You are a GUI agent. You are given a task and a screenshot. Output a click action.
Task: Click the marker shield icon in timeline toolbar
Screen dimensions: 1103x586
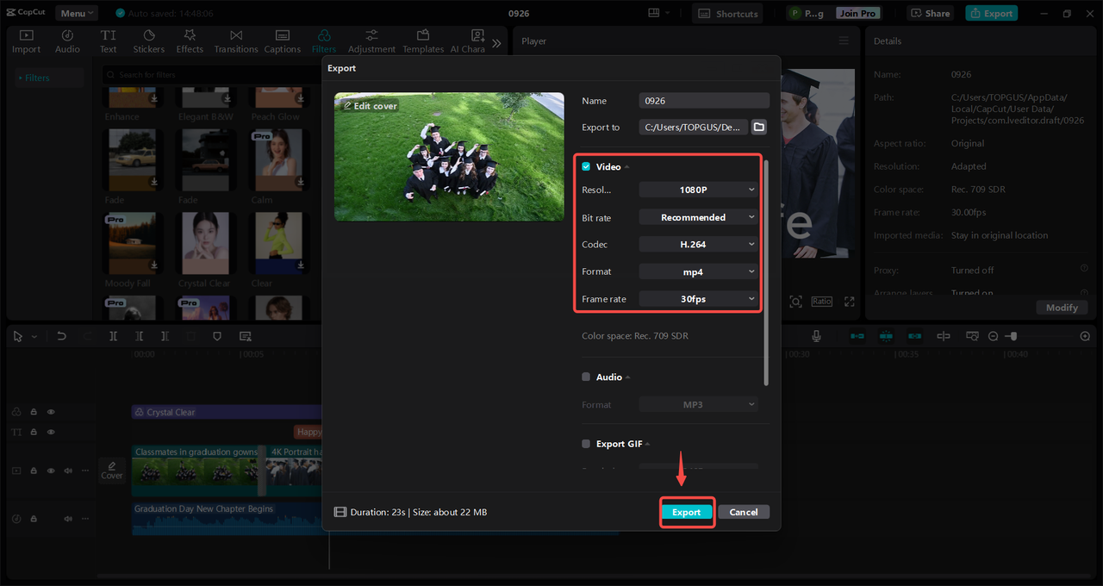click(x=217, y=336)
